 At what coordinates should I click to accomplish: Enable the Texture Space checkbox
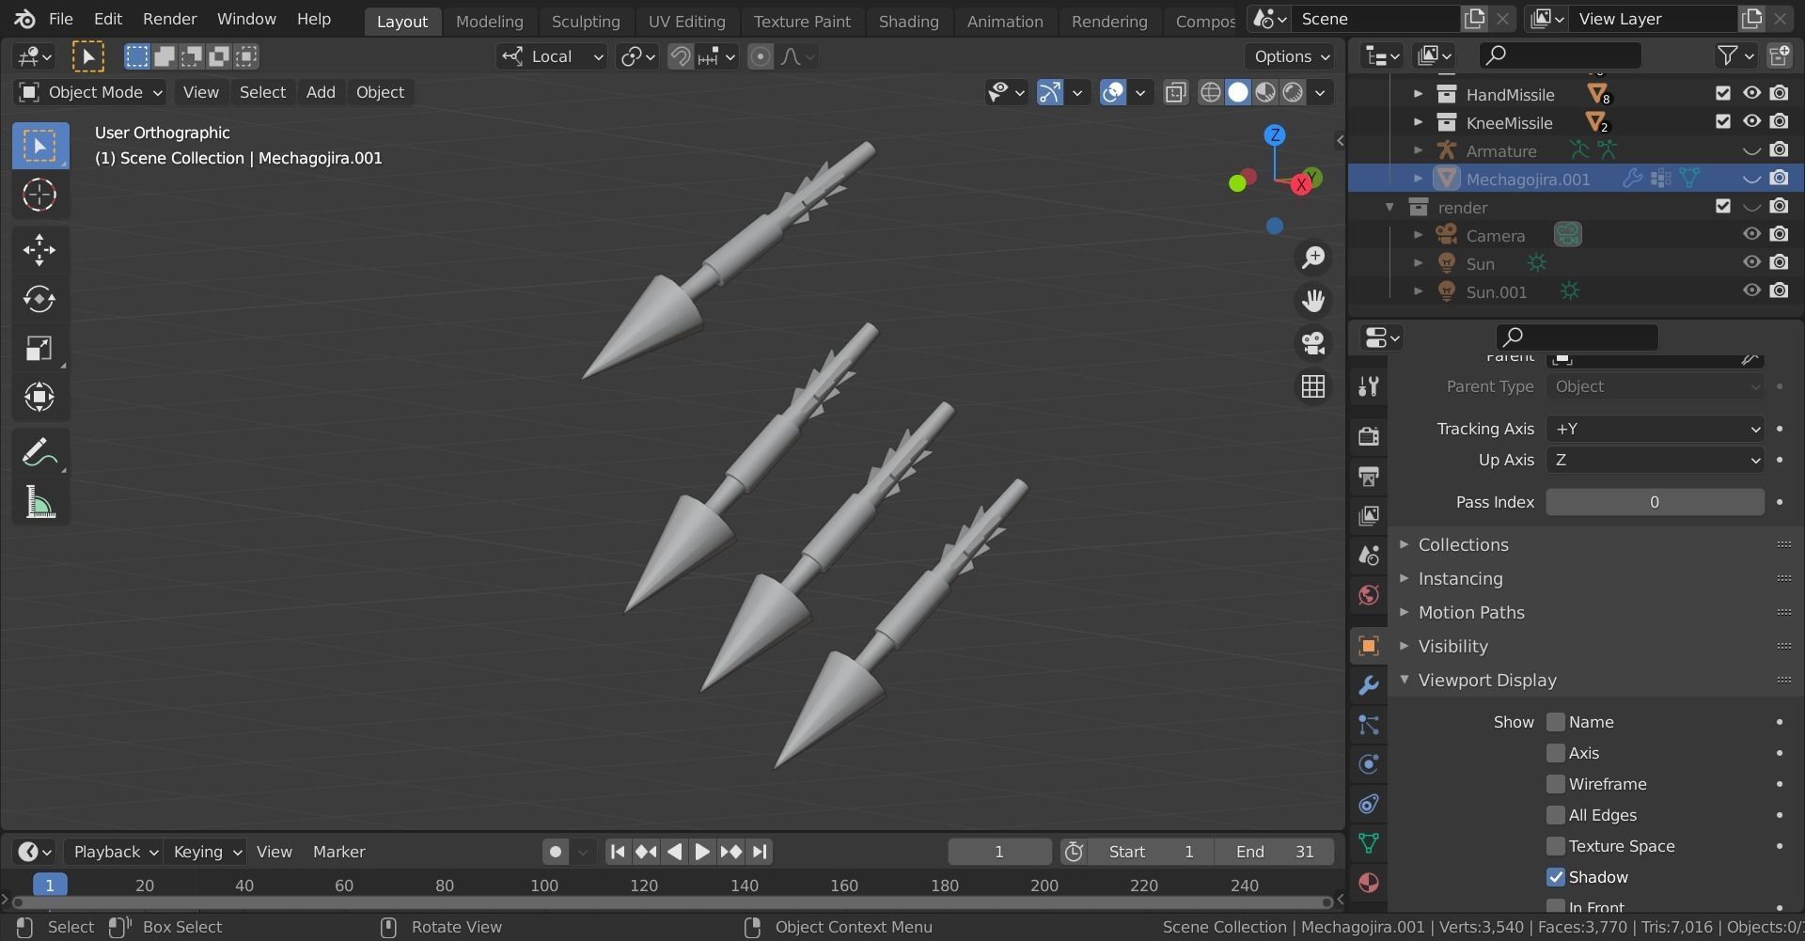[1556, 846]
